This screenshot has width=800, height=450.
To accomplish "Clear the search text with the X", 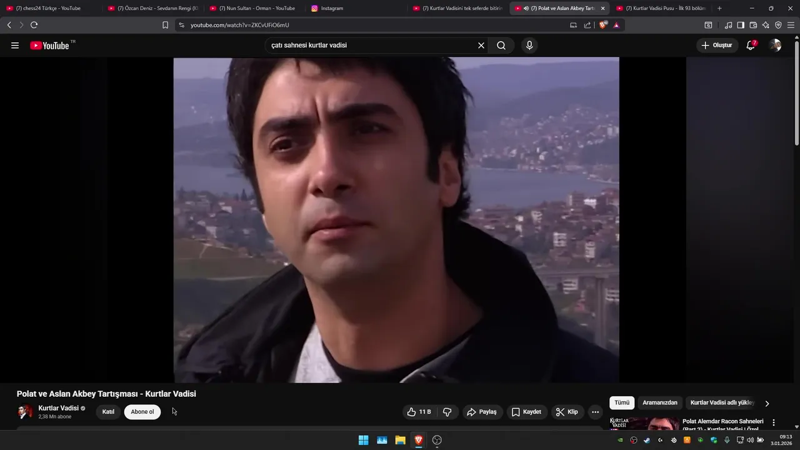I will (x=481, y=45).
